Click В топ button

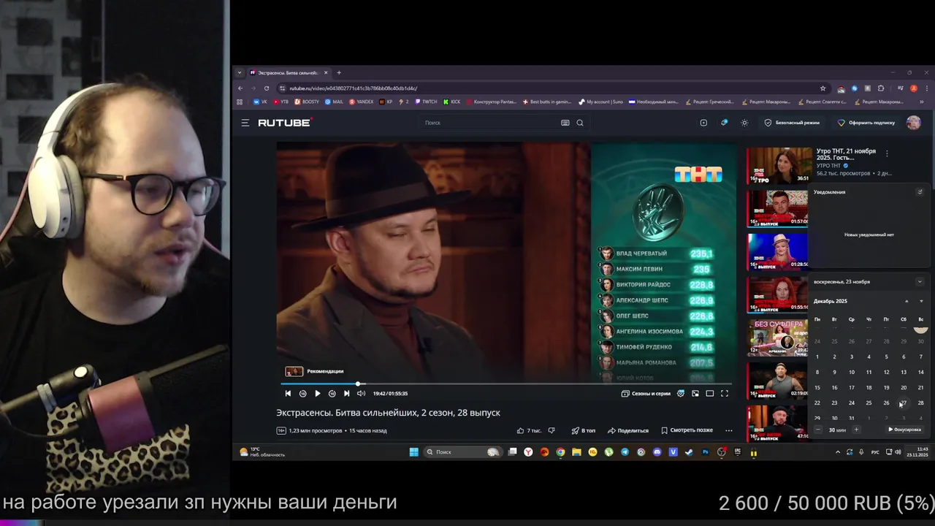(x=583, y=430)
